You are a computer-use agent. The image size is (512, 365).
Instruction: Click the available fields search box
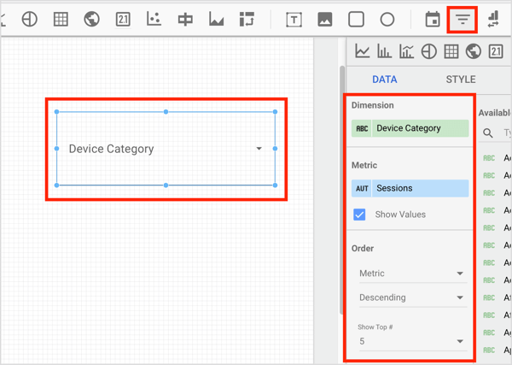tap(503, 133)
